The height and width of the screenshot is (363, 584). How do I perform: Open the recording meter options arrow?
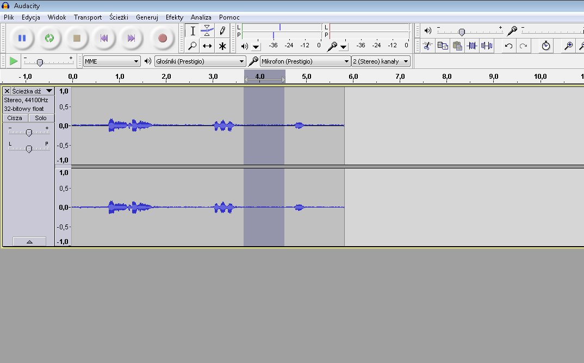(x=344, y=47)
